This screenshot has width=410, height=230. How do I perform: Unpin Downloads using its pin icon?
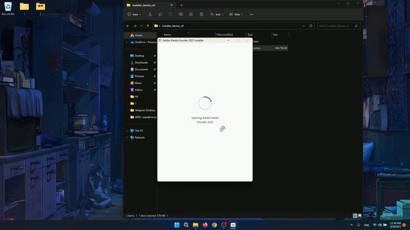click(154, 63)
